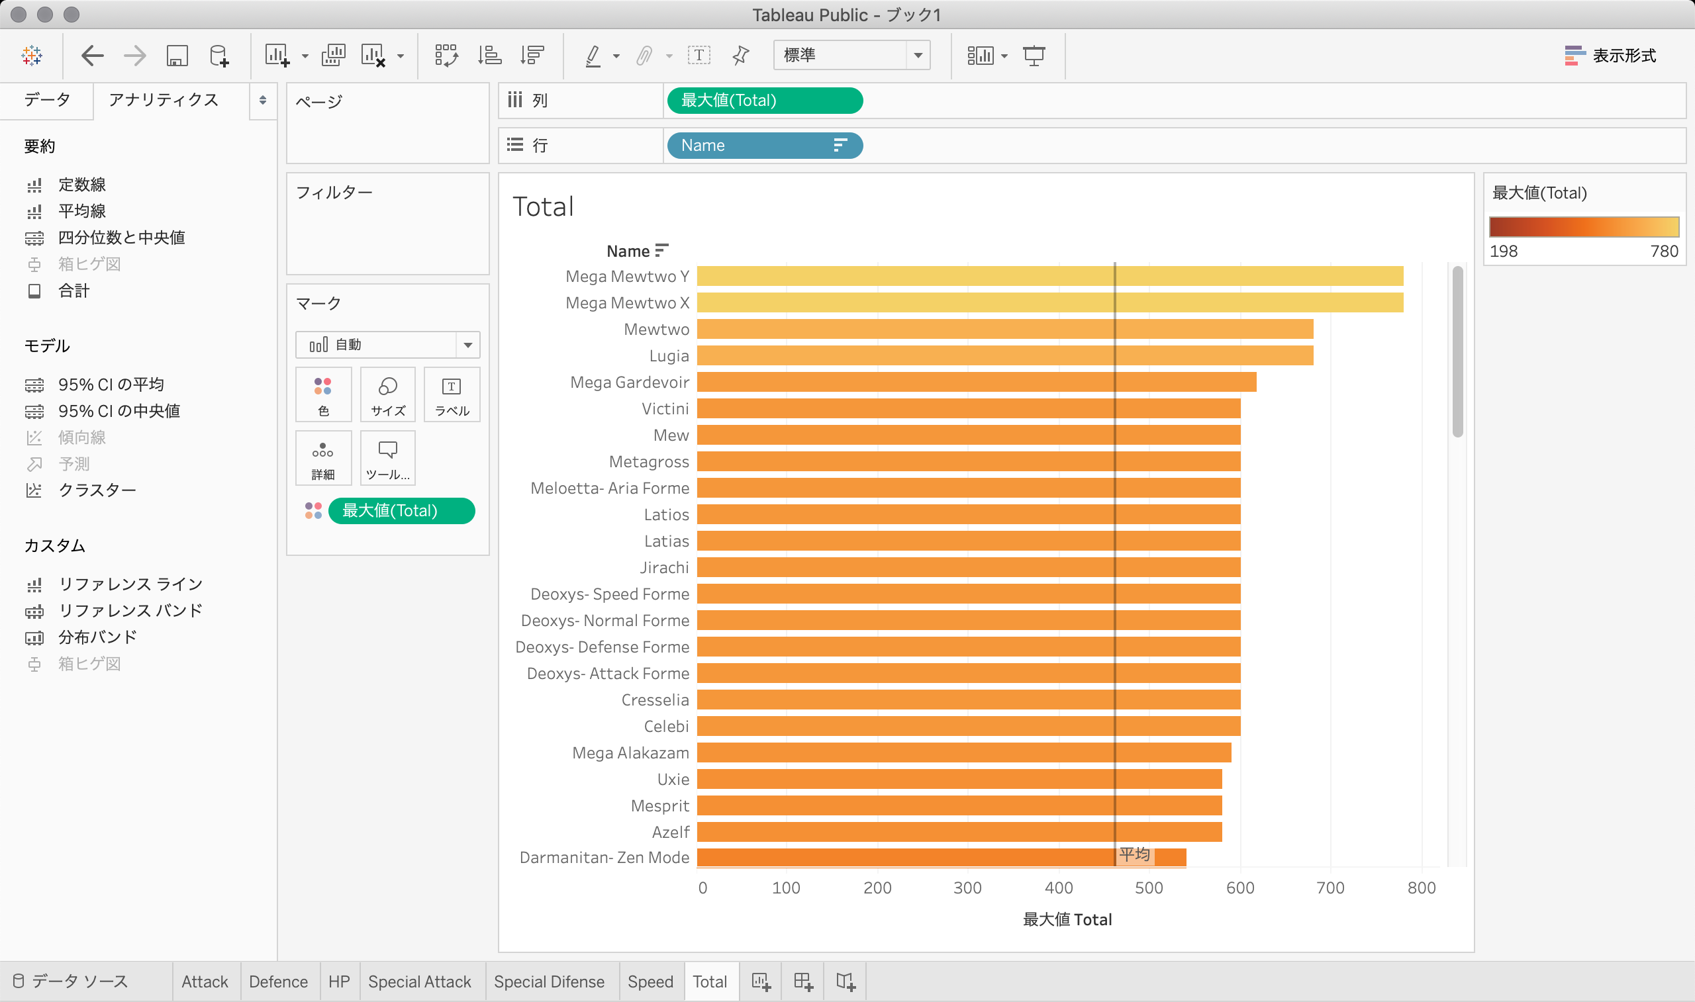Open presentation mode
Screen dimensions: 1695x1002
click(x=1034, y=56)
